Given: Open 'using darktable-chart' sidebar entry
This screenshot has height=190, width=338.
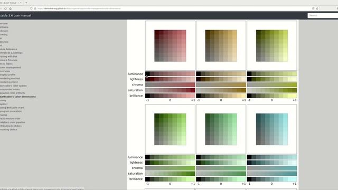Looking at the screenshot, I should tap(12, 108).
